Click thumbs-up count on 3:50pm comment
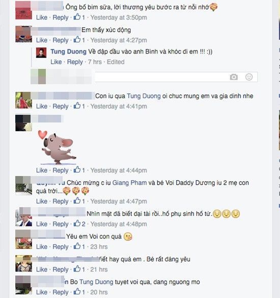This screenshot has width=280, height=298. tap(83, 17)
